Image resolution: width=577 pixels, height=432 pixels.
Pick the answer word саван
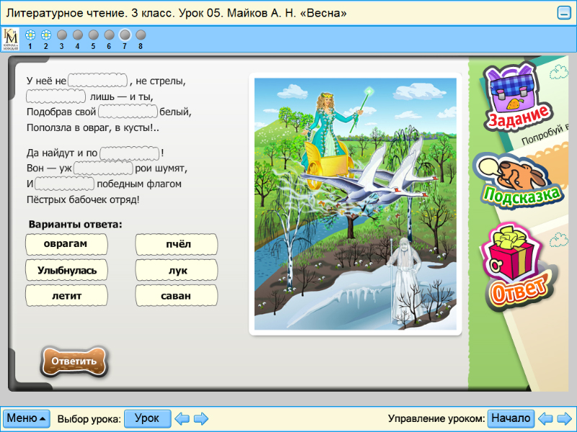pos(176,296)
